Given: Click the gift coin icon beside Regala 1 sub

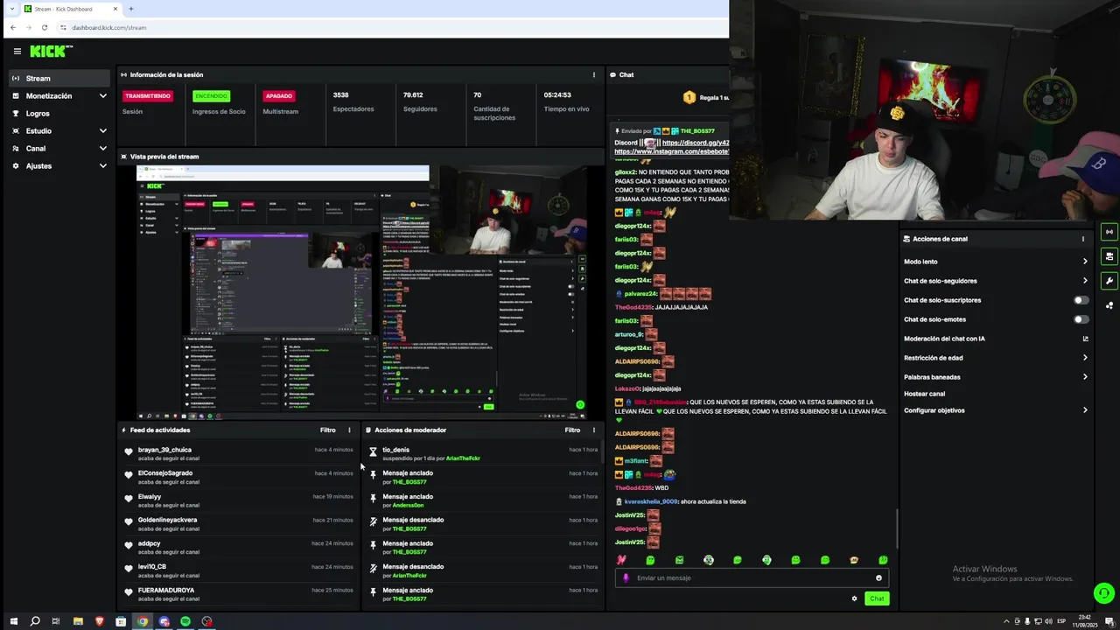Looking at the screenshot, I should tap(689, 97).
